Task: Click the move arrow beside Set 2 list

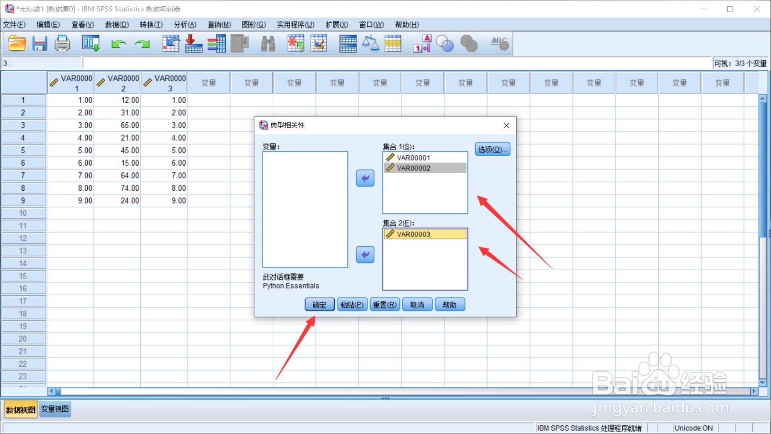Action: coord(365,254)
